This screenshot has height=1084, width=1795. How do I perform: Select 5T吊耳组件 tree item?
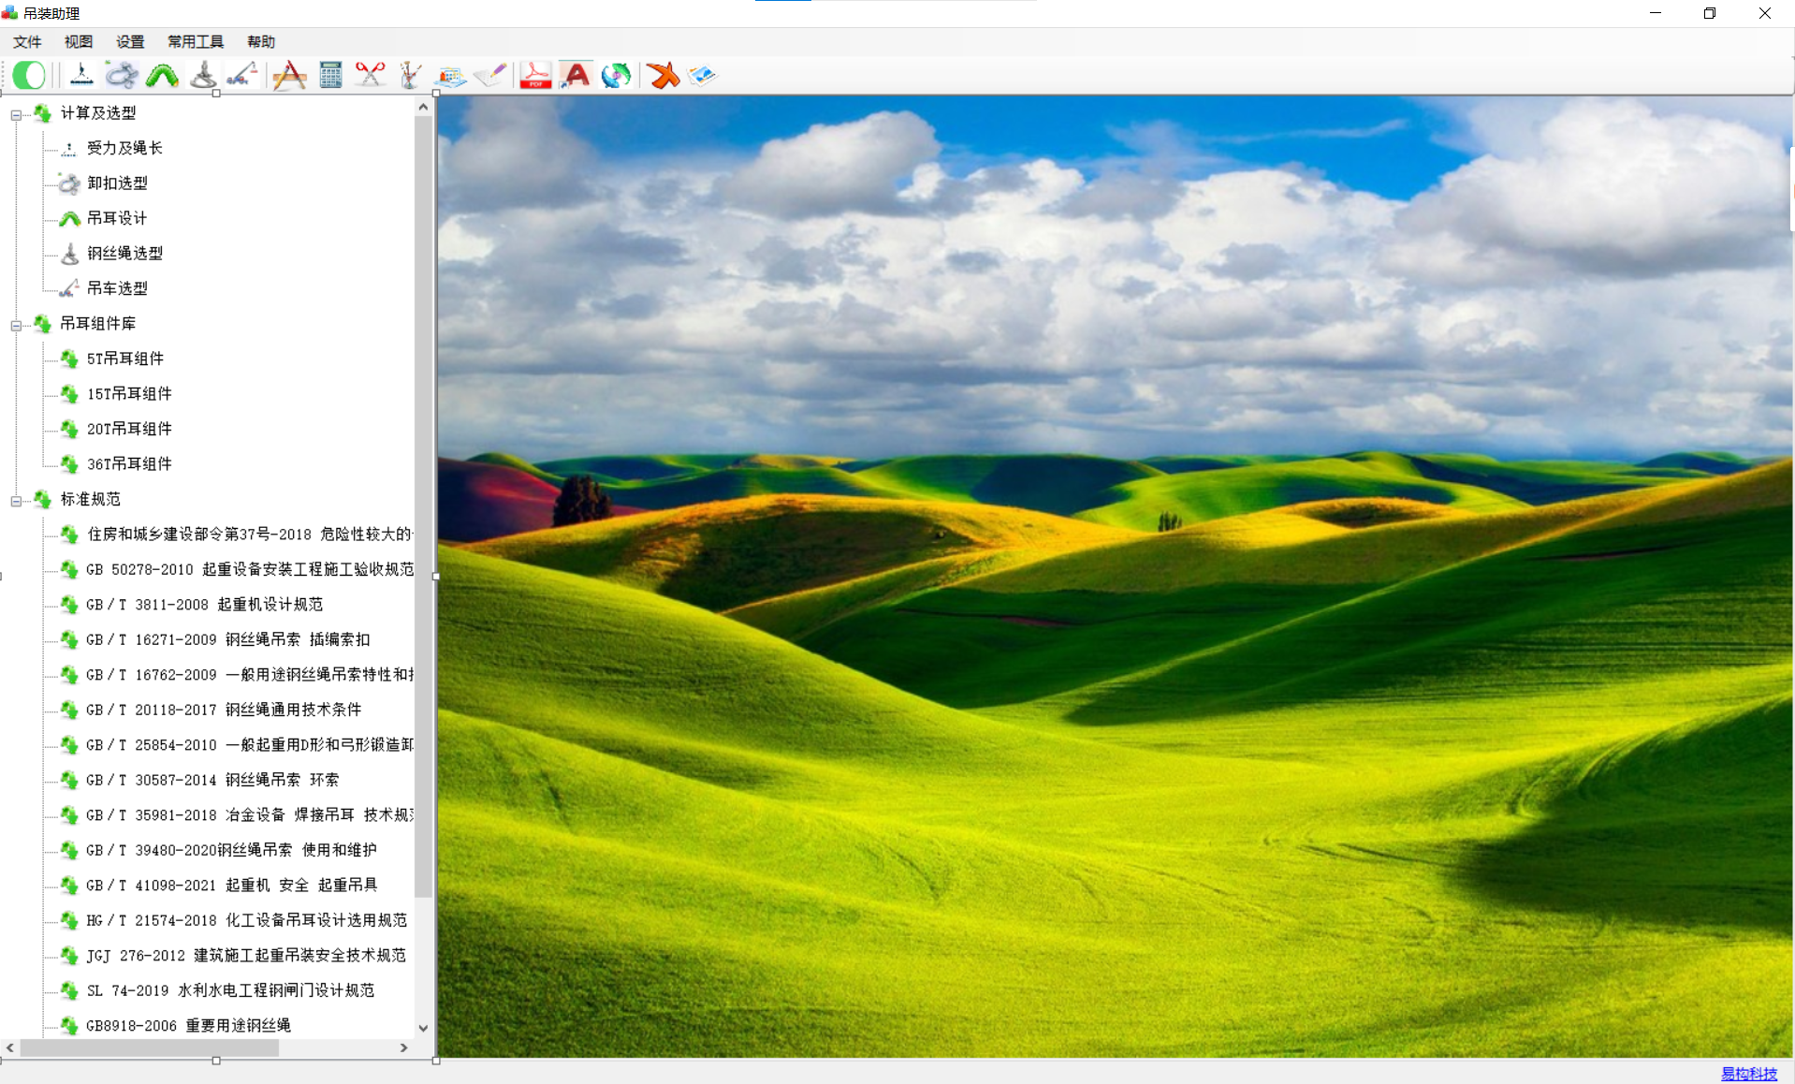click(125, 359)
